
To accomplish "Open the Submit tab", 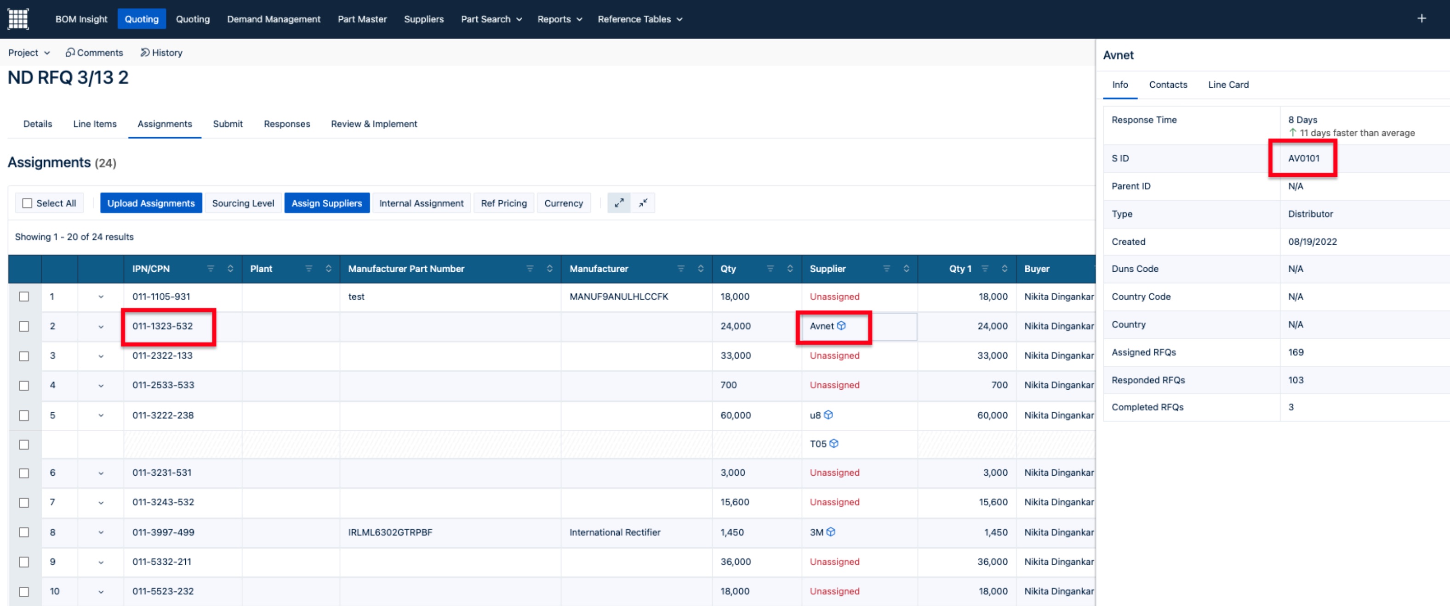I will pos(228,123).
